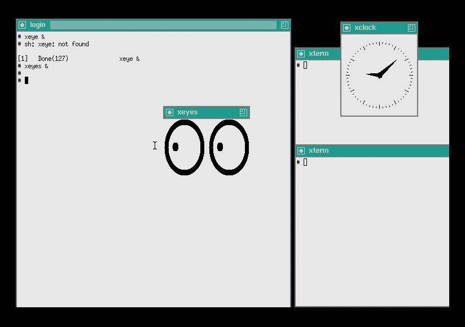
Task: Focus the upper xterm command prompt
Action: [305, 65]
